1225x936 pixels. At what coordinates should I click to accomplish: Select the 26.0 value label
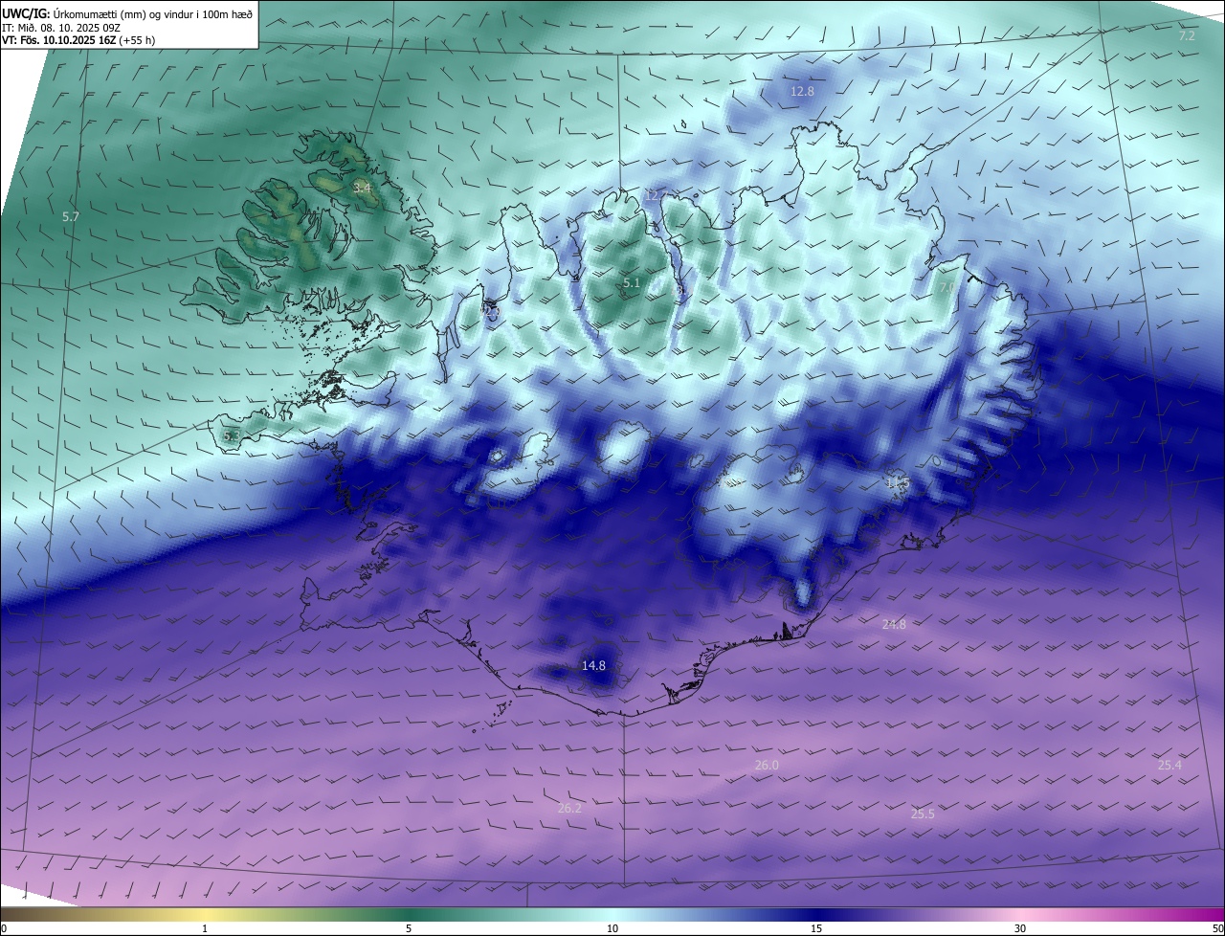[x=767, y=765]
